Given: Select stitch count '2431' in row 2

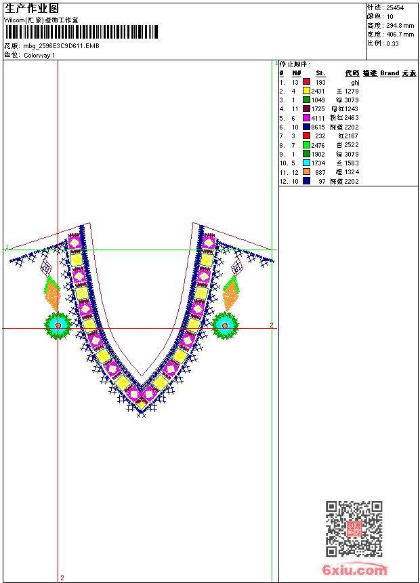Looking at the screenshot, I should coord(318,91).
